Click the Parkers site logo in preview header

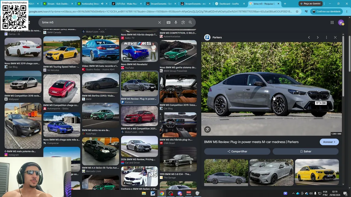coord(207,37)
